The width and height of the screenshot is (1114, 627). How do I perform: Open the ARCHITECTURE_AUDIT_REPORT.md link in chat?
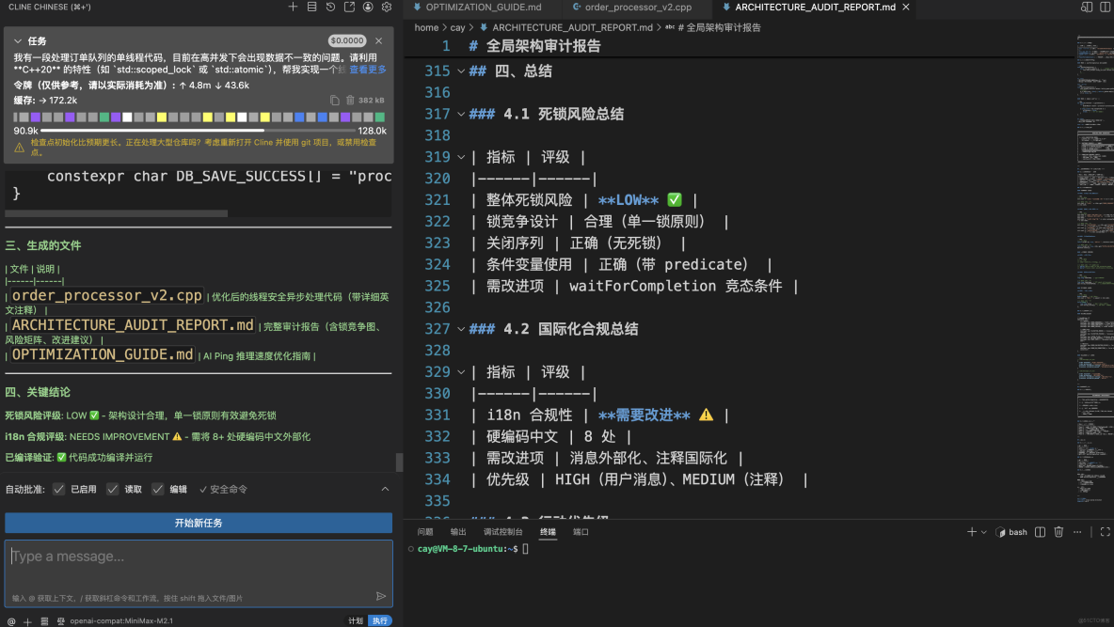click(129, 324)
